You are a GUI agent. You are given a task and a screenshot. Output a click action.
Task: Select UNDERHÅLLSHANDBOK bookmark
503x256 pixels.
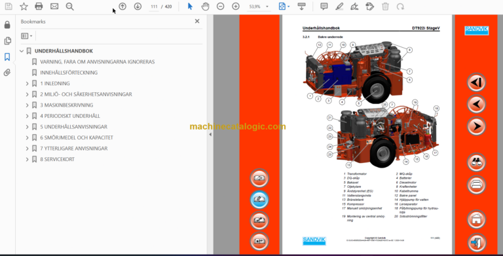click(64, 51)
